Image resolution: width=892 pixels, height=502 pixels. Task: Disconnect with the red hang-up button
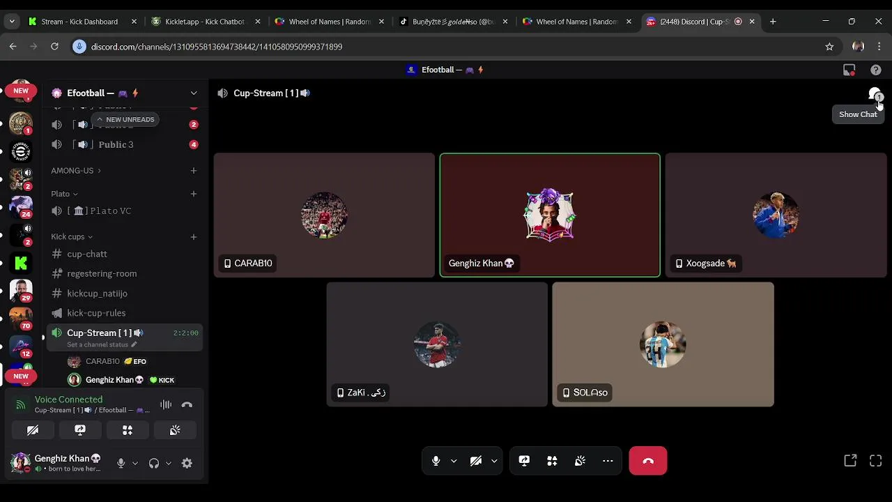coord(648,461)
